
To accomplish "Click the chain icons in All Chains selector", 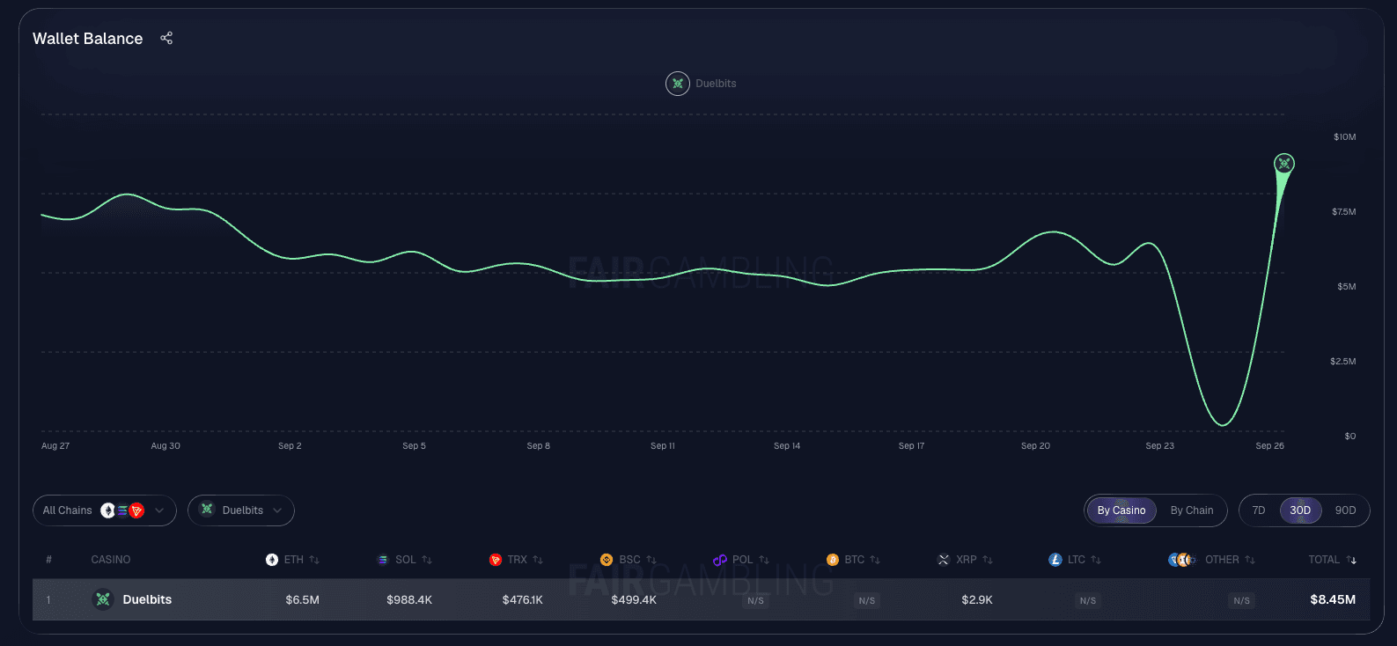I will [x=122, y=510].
